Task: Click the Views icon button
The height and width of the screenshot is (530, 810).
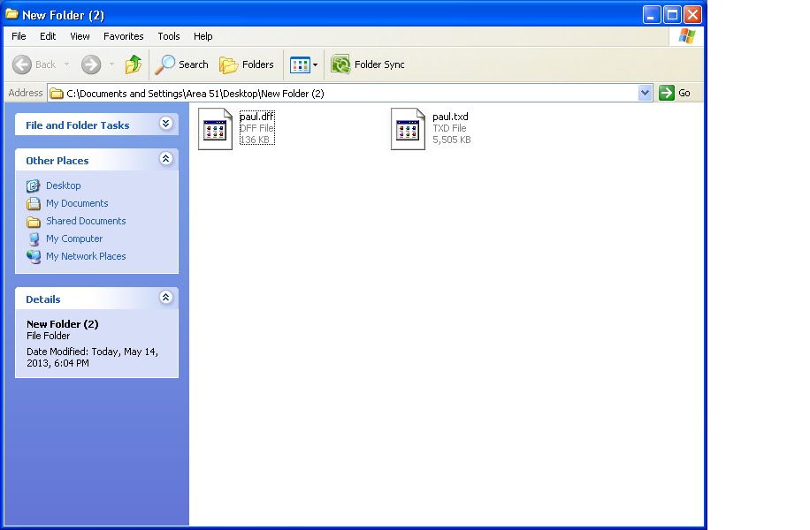Action: click(x=300, y=65)
